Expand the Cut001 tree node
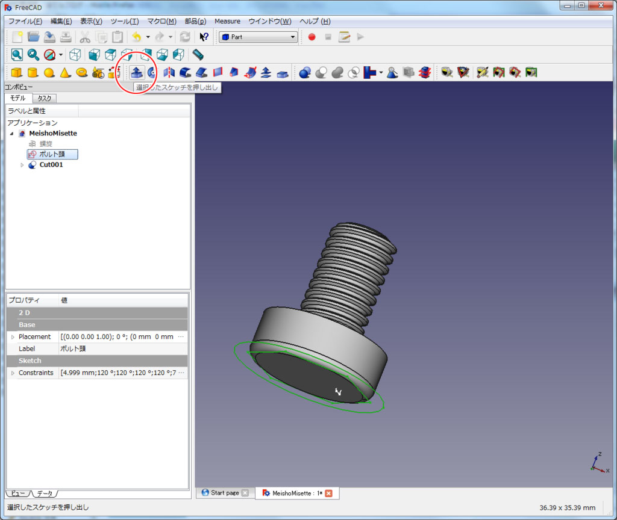 pos(22,165)
